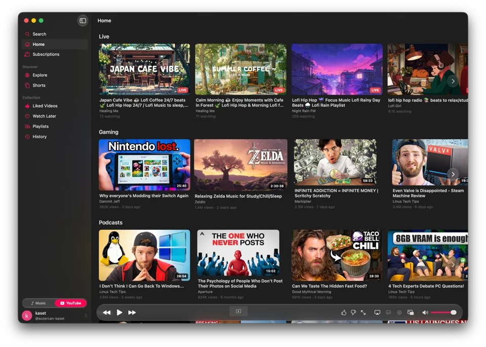The image size is (486, 347).
Task: Click the captions bubble icon in the player bar
Action: pyautogui.click(x=388, y=313)
